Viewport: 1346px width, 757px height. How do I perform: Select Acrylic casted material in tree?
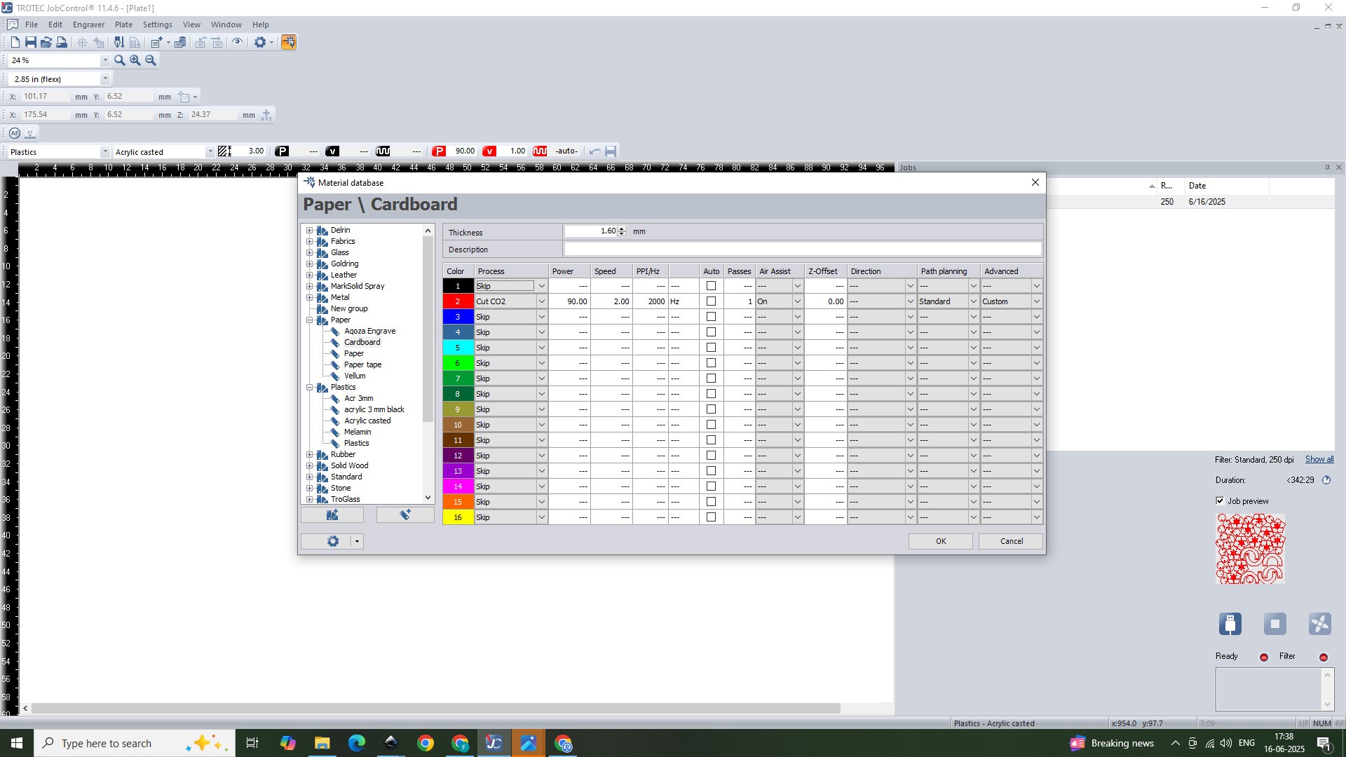pyautogui.click(x=367, y=421)
